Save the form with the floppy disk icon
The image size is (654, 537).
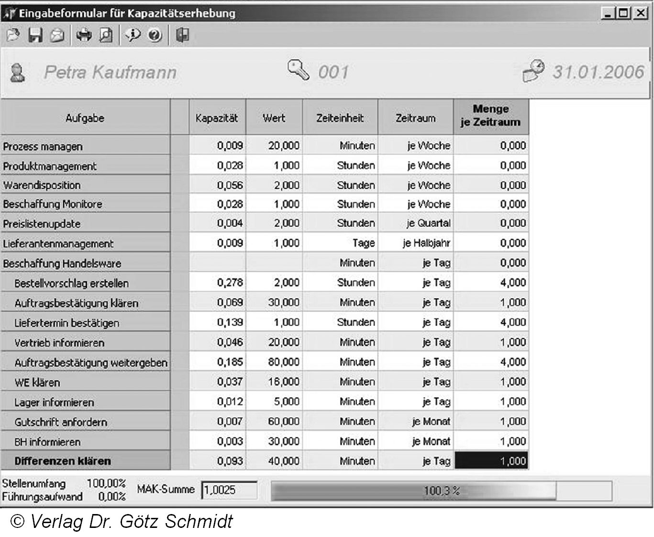click(x=35, y=35)
